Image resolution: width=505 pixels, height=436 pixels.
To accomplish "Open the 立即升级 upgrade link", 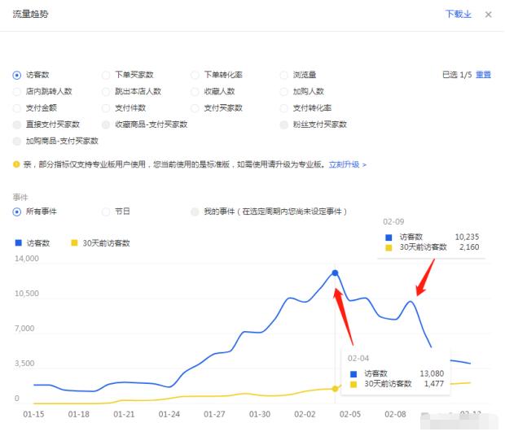I will (x=347, y=164).
